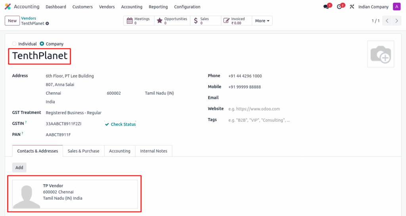Upload a company photo via camera icon
This screenshot has height=216, width=406.
click(381, 54)
